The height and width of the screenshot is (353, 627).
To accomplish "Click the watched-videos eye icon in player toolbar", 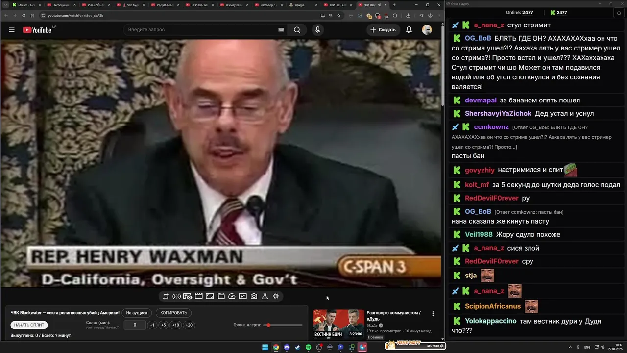I will [188, 296].
